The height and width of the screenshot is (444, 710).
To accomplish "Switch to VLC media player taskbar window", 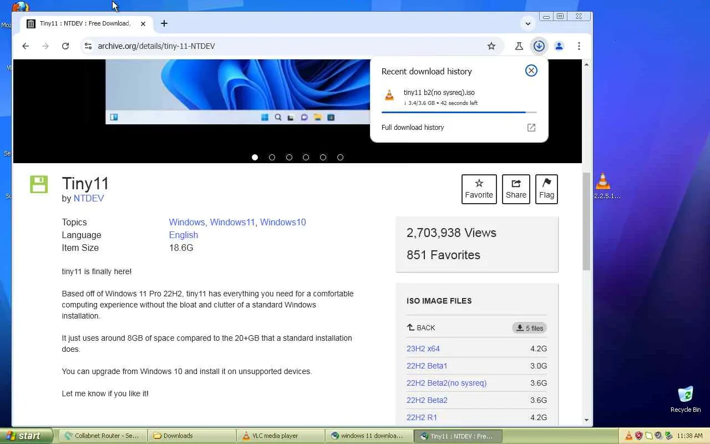I will 281,436.
